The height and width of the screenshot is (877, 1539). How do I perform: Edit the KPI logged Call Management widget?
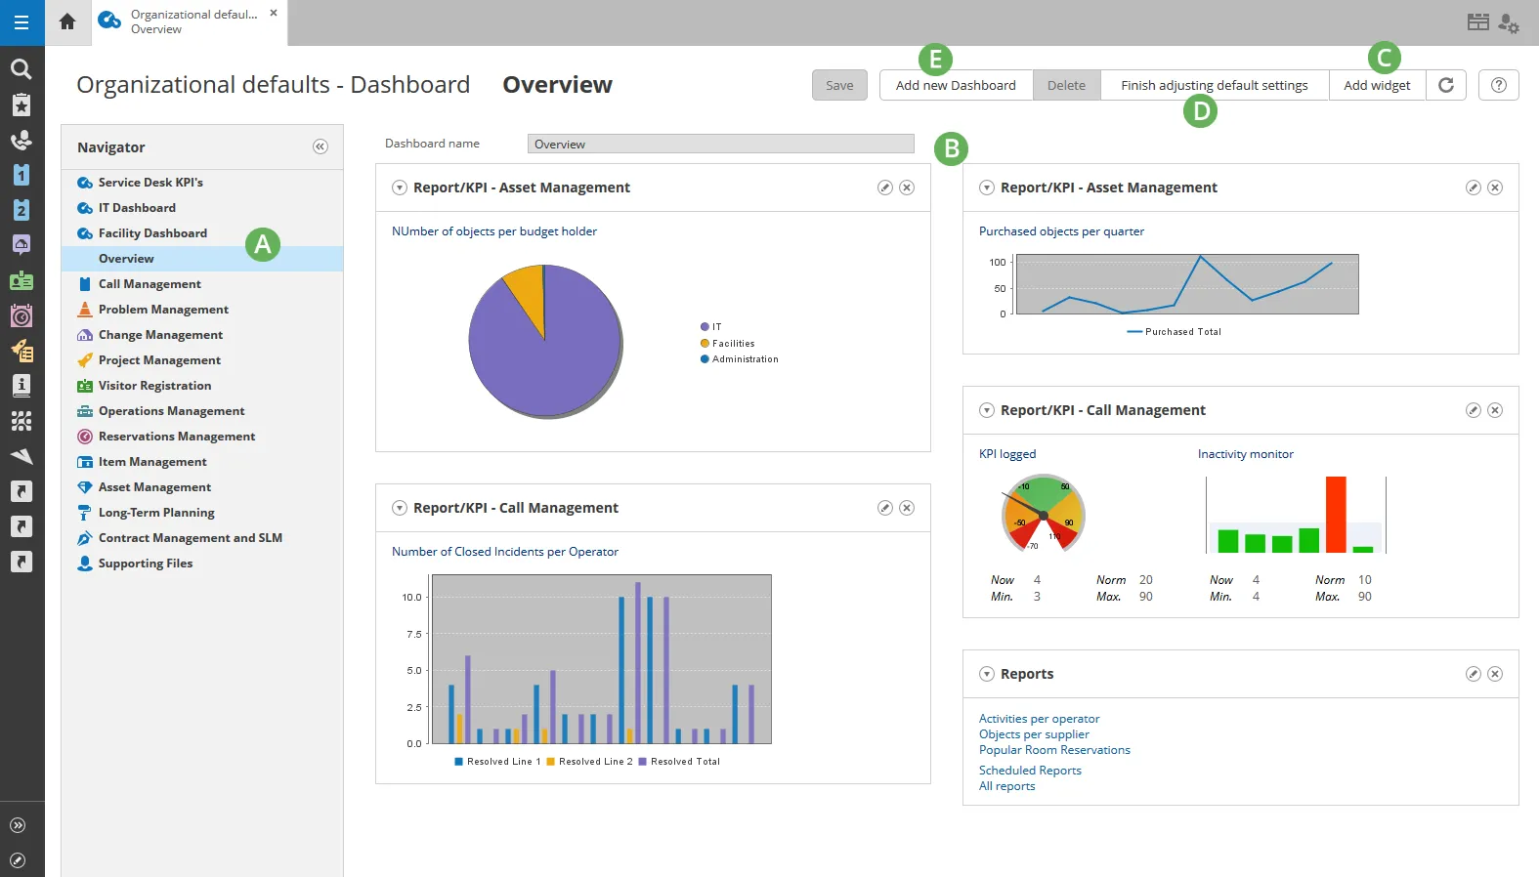[x=1474, y=410]
